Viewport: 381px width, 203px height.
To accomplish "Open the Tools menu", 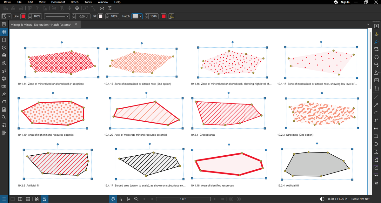I will tap(88, 2).
